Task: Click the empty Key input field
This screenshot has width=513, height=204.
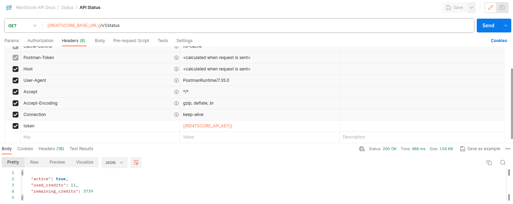Action: (x=100, y=137)
